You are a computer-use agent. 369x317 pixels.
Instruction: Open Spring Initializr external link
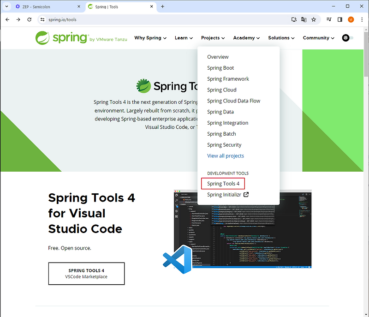click(227, 195)
